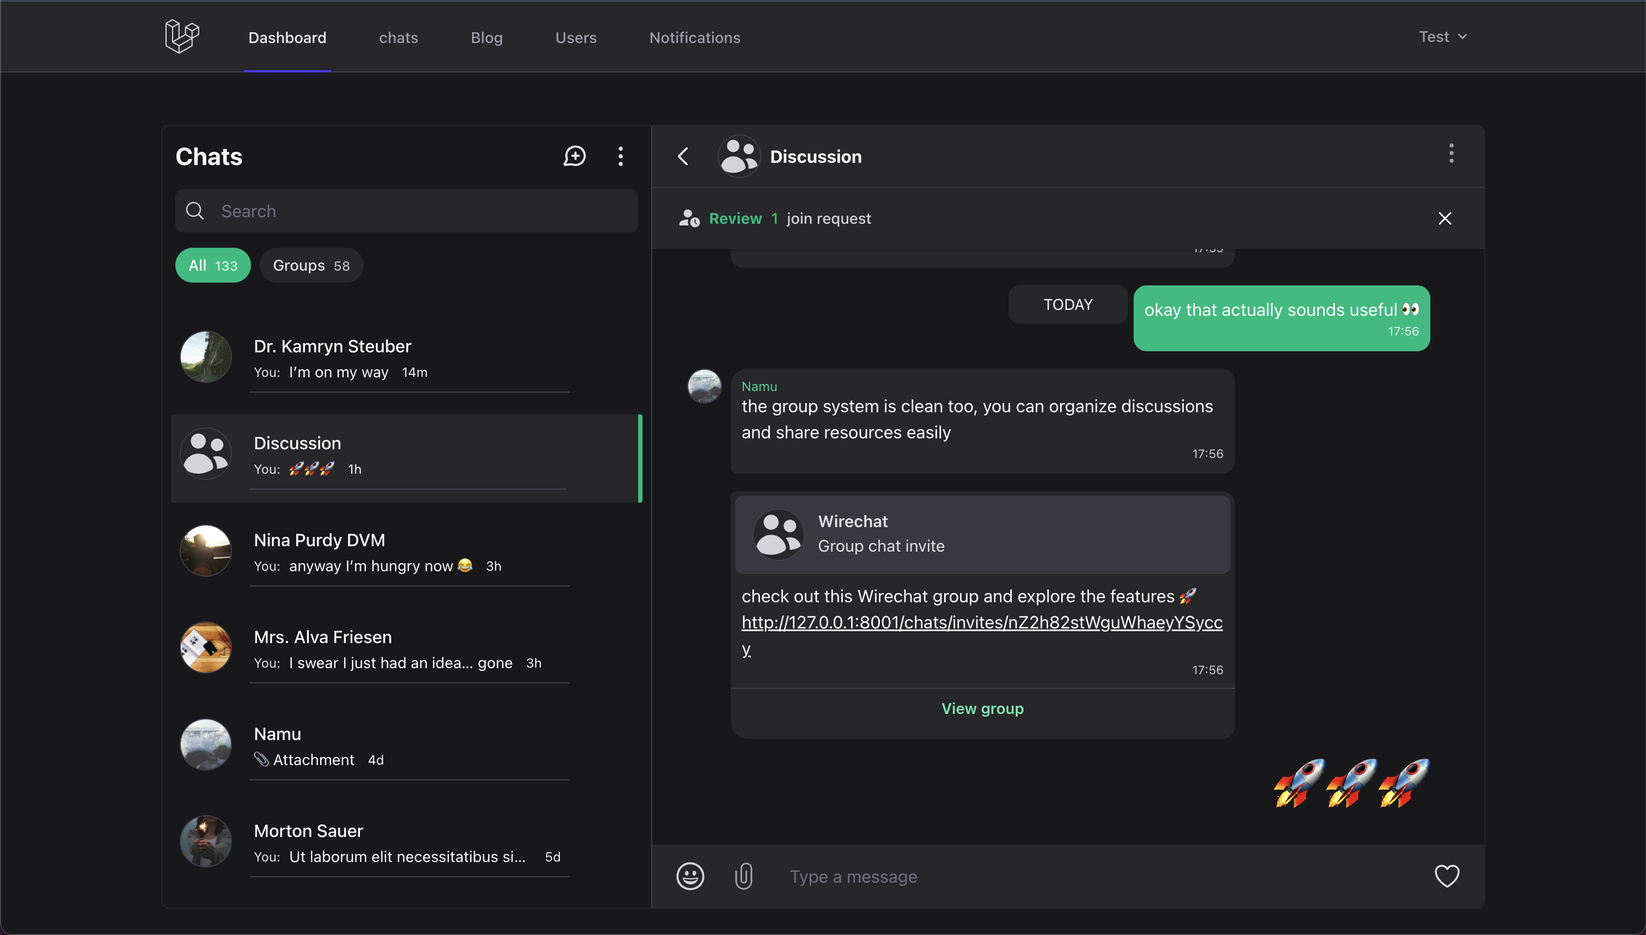Click Wirechat group invite avatar
The image size is (1646, 935).
tap(778, 534)
